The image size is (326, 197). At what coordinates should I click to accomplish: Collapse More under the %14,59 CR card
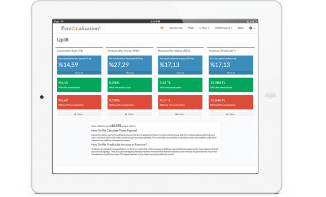[x=79, y=73]
